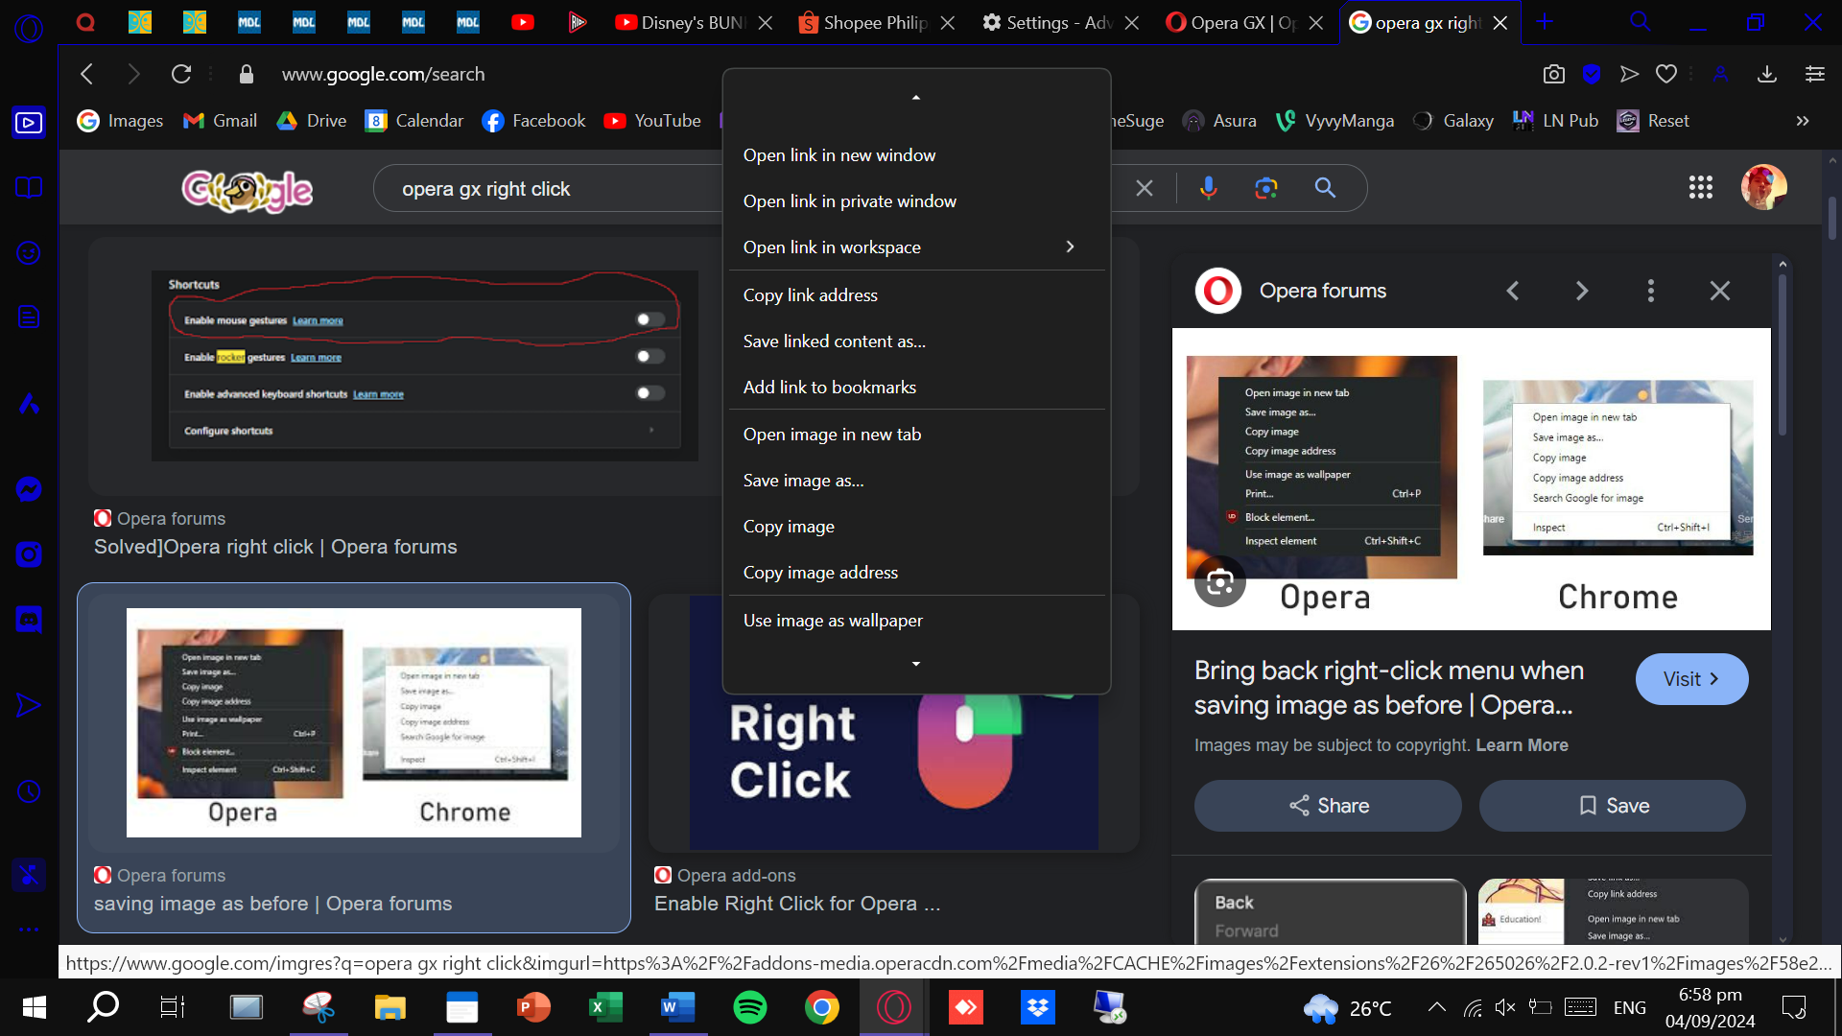Open Messenger in the sidebar
The width and height of the screenshot is (1842, 1036).
(29, 489)
